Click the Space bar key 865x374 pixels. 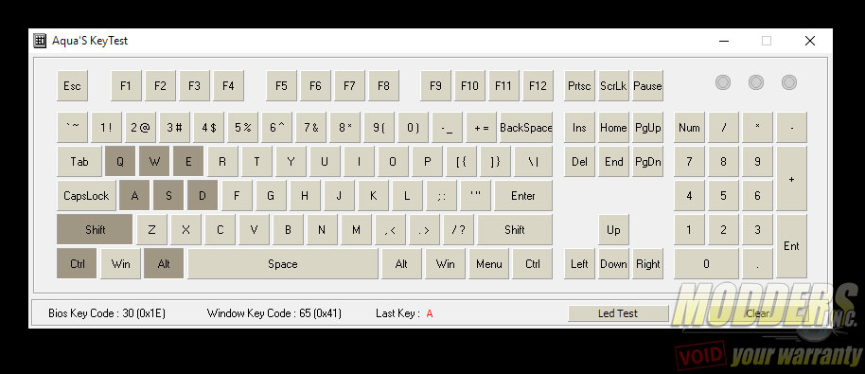coord(282,263)
